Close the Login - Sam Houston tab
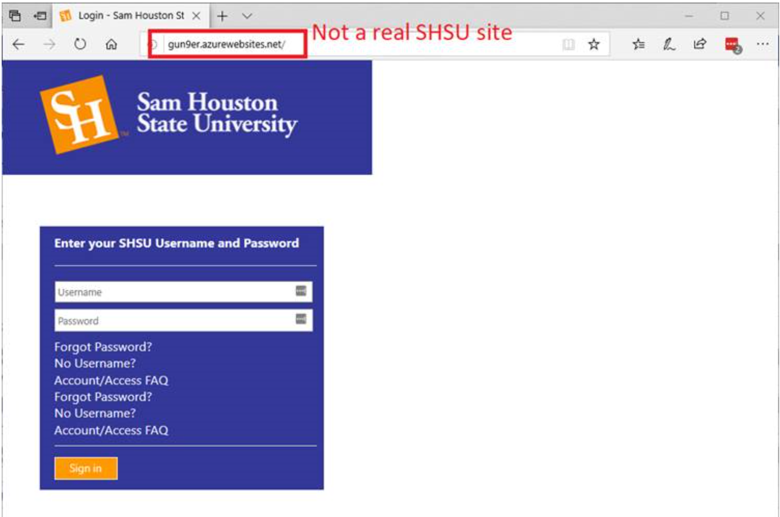 tap(196, 16)
